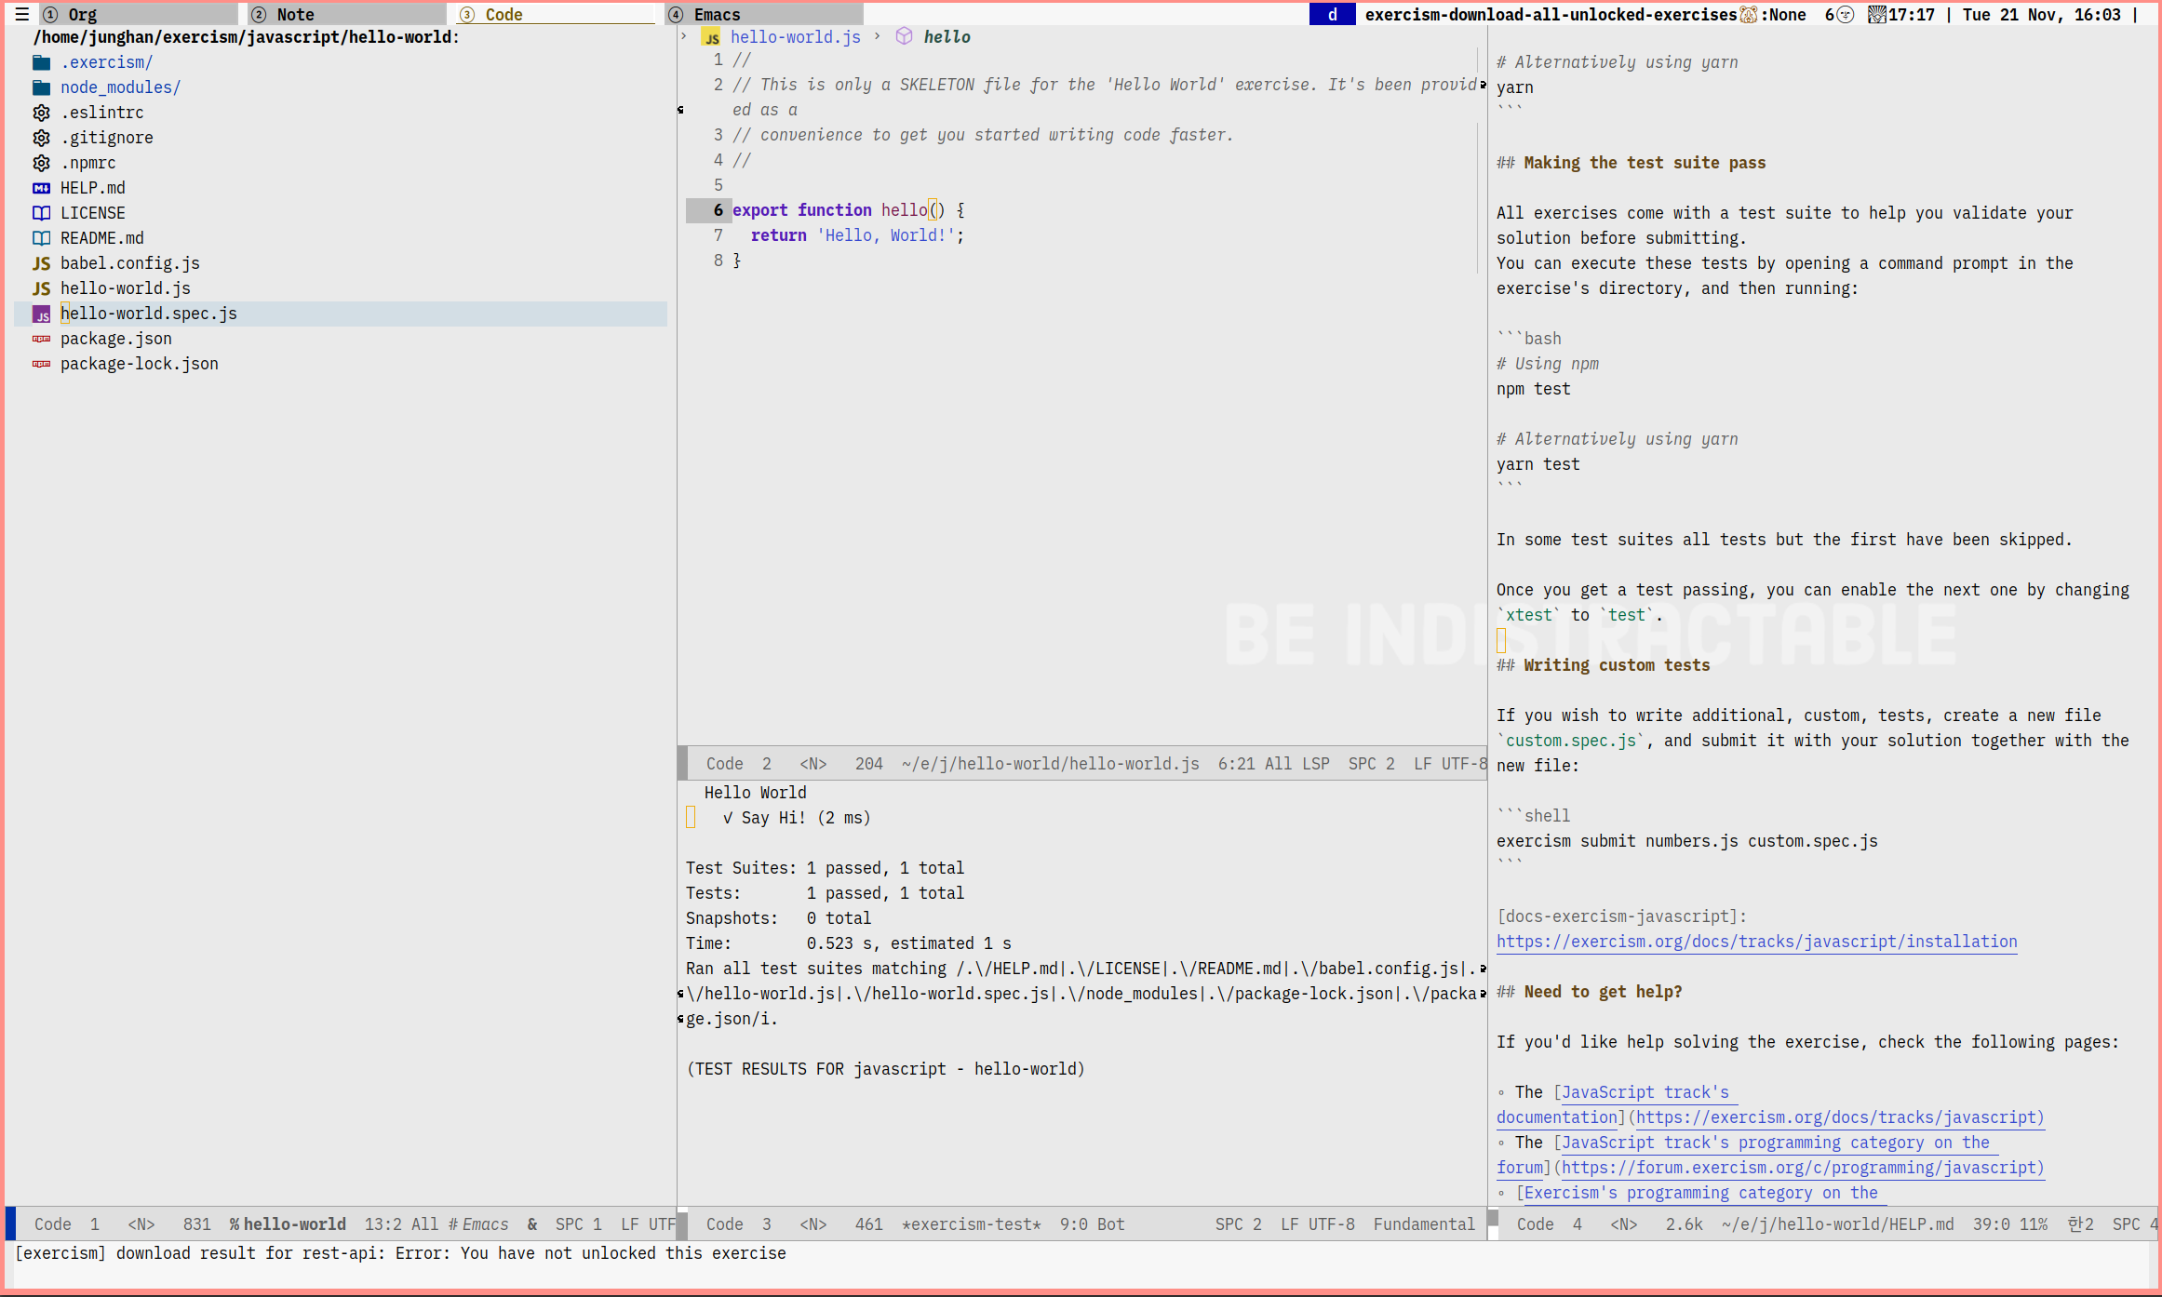Click the breadcrumb chevron before hello-world.js
The height and width of the screenshot is (1297, 2162).
coord(684,36)
